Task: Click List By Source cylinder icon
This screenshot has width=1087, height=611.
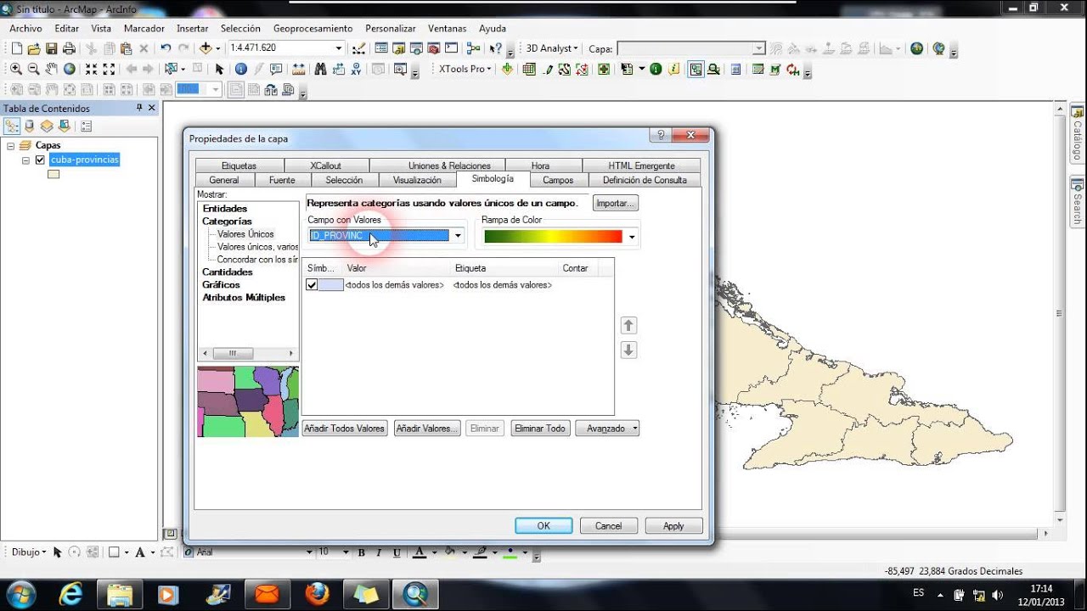Action: click(x=30, y=126)
